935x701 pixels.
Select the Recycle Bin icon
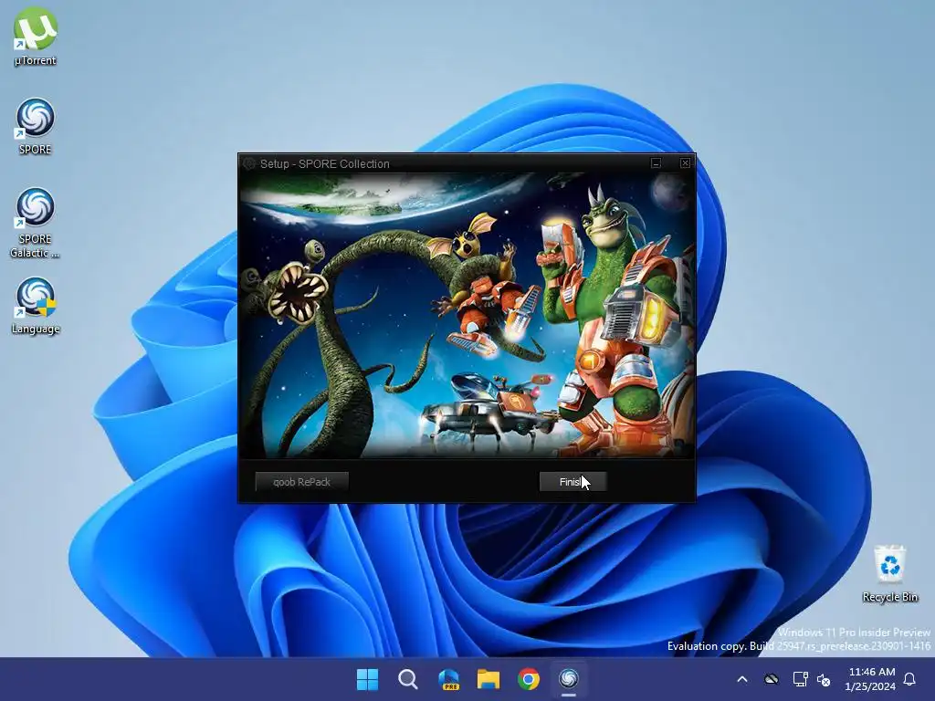889,574
